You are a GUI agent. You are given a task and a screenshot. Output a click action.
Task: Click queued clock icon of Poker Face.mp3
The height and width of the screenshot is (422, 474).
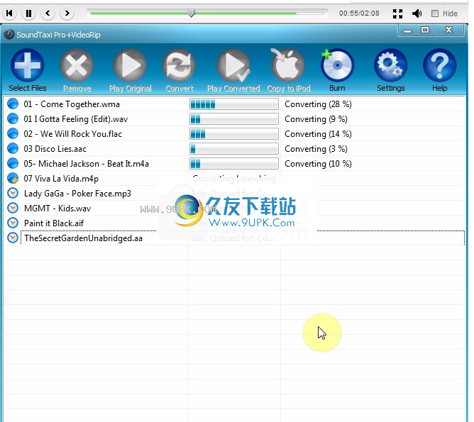pyautogui.click(x=13, y=193)
